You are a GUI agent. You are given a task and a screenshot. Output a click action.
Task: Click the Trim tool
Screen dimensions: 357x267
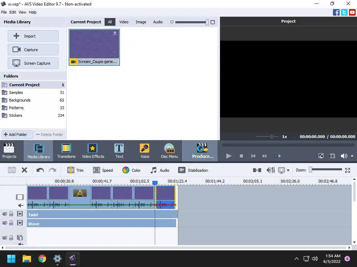click(75, 170)
